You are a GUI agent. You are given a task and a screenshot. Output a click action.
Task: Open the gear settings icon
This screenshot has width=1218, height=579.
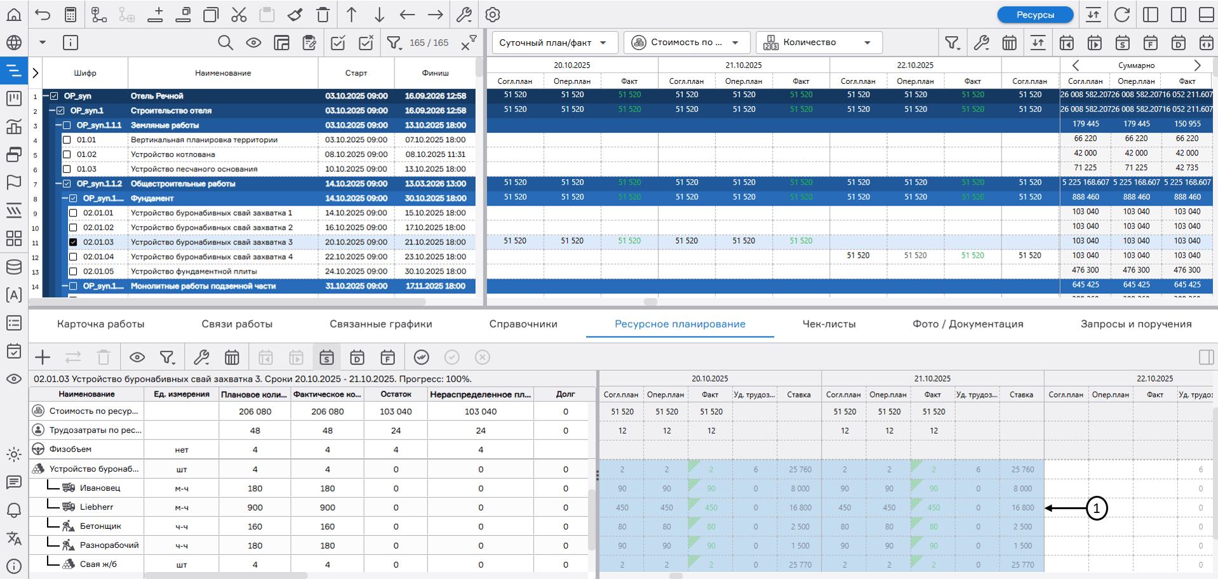[x=493, y=15]
